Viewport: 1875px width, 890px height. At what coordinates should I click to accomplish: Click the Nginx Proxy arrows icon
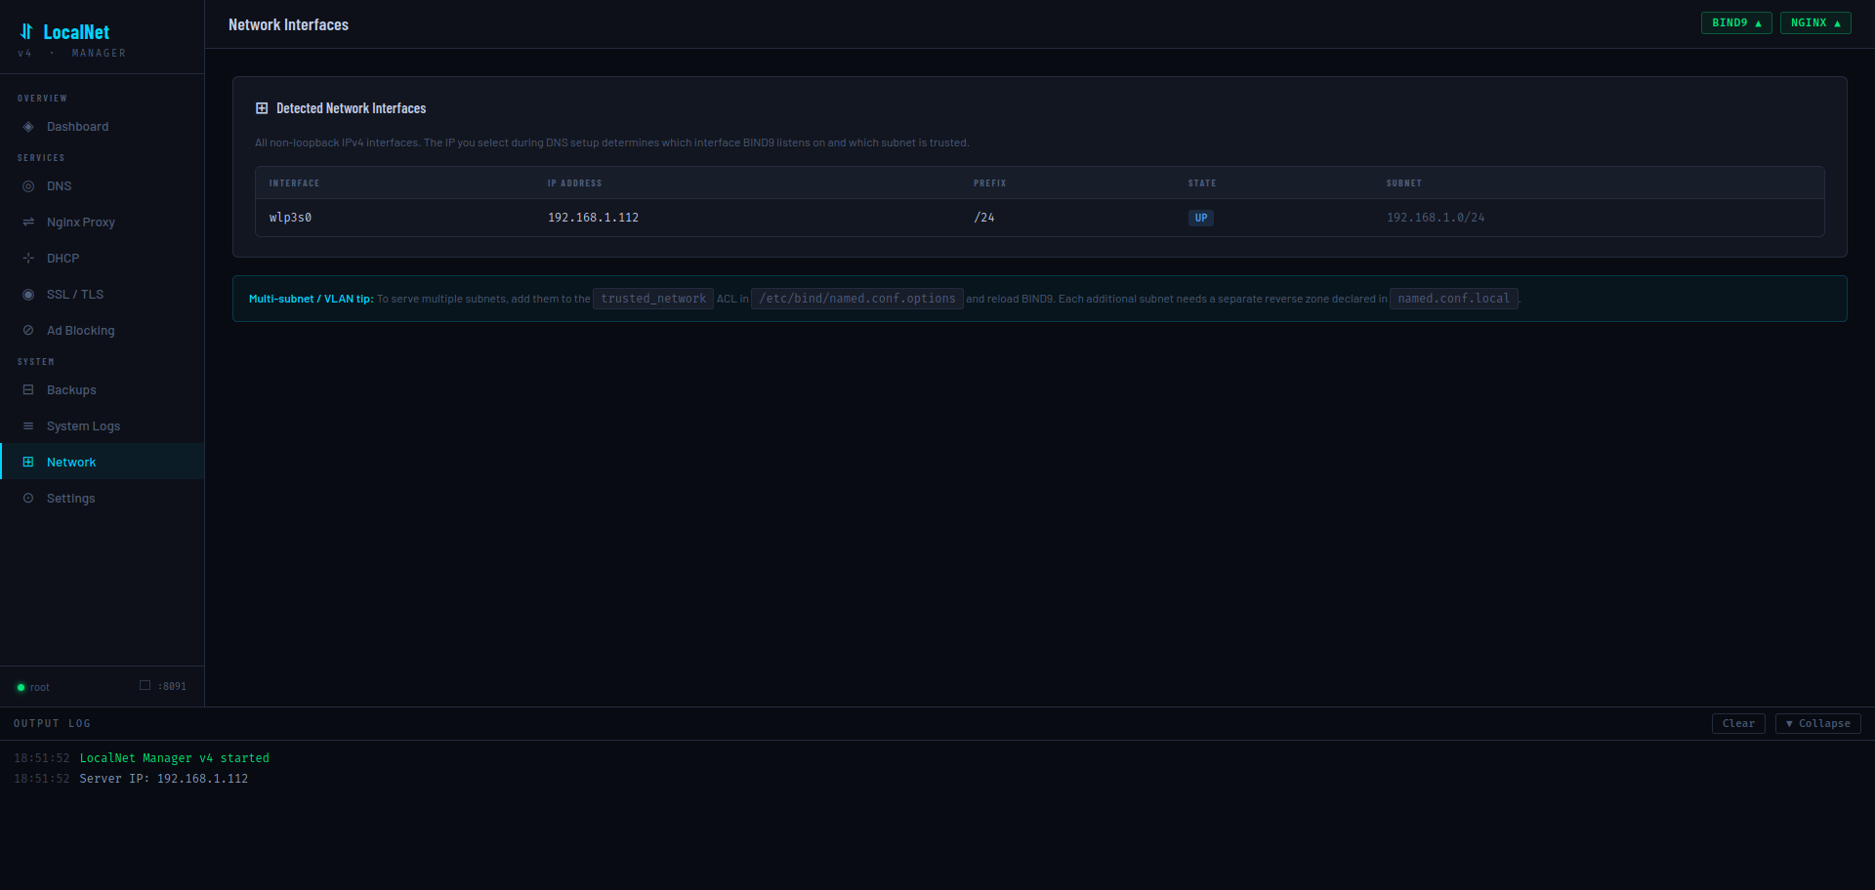click(28, 222)
